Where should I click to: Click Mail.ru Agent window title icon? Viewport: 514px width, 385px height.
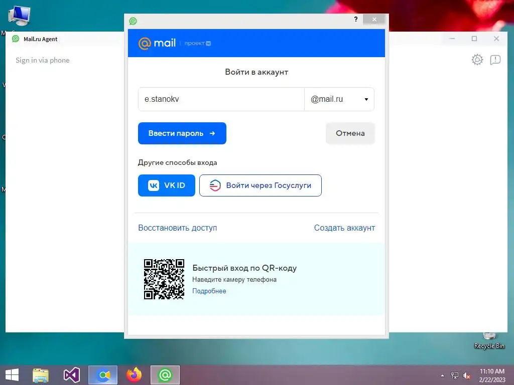[x=16, y=39]
